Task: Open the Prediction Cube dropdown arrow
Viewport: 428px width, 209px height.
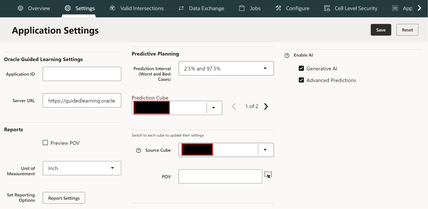Action: [x=214, y=108]
